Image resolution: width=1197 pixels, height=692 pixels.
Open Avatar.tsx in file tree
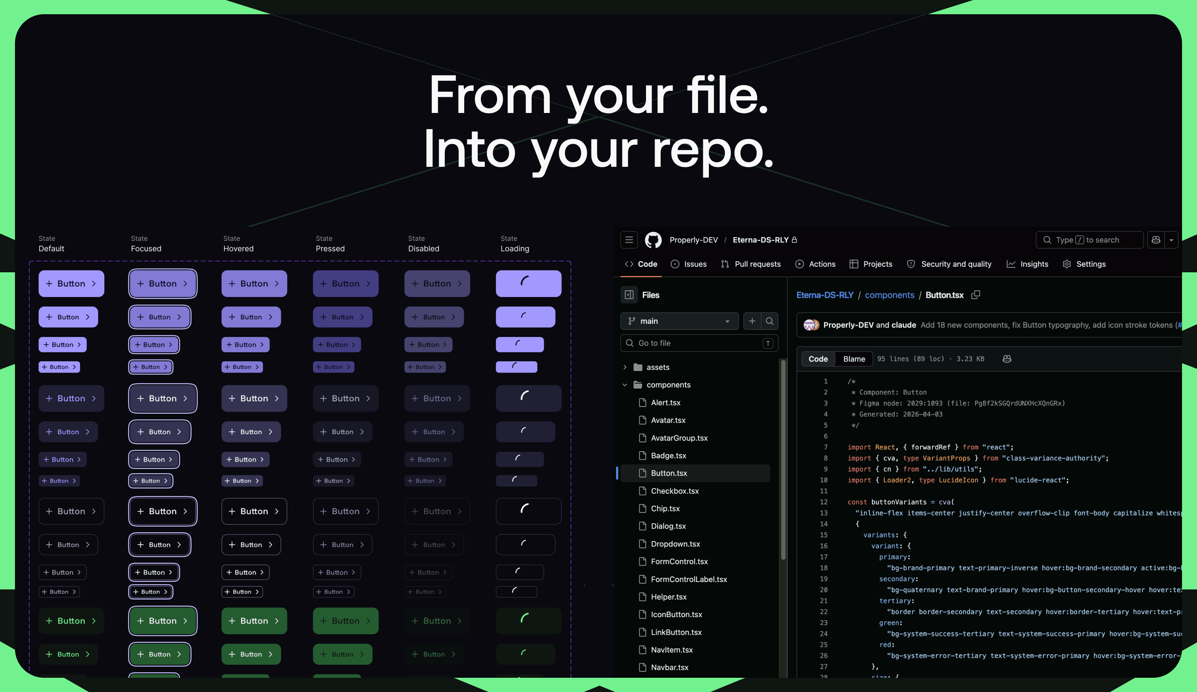(668, 420)
